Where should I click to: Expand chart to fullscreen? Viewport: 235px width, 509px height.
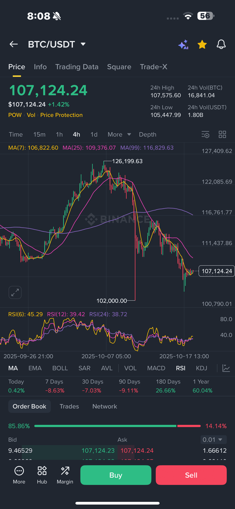tap(15, 292)
